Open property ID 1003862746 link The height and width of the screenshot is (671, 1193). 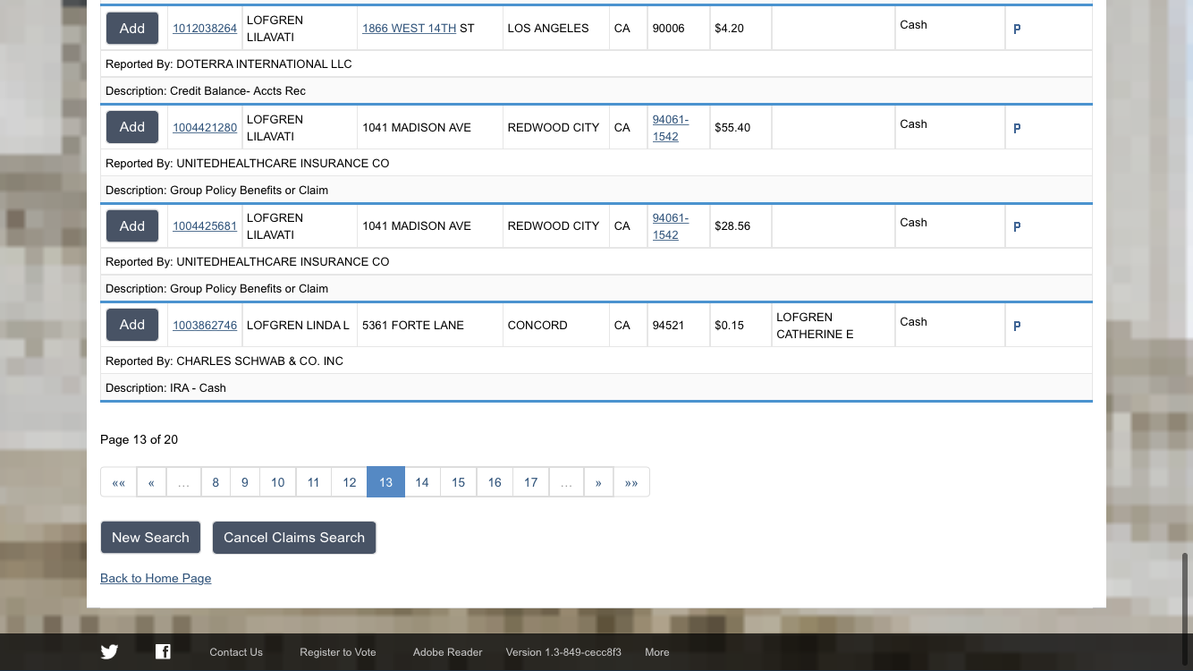click(205, 326)
